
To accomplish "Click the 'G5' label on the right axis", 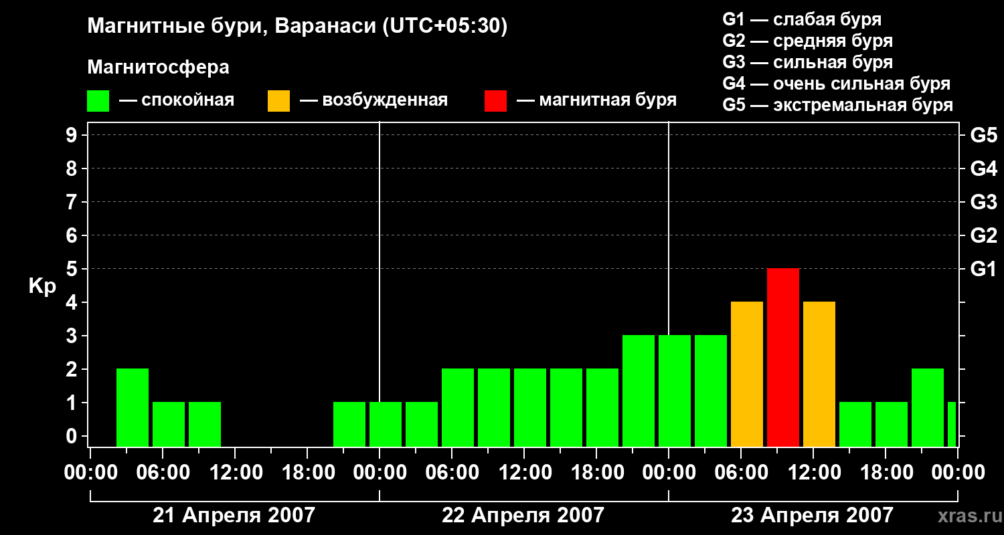I will tap(983, 135).
